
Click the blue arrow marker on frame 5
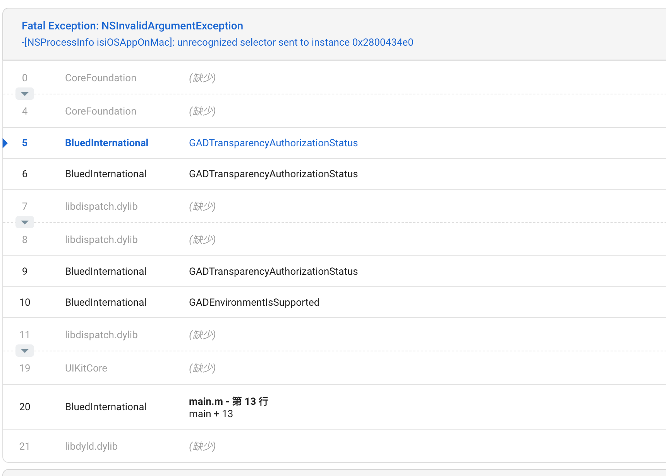[5, 143]
